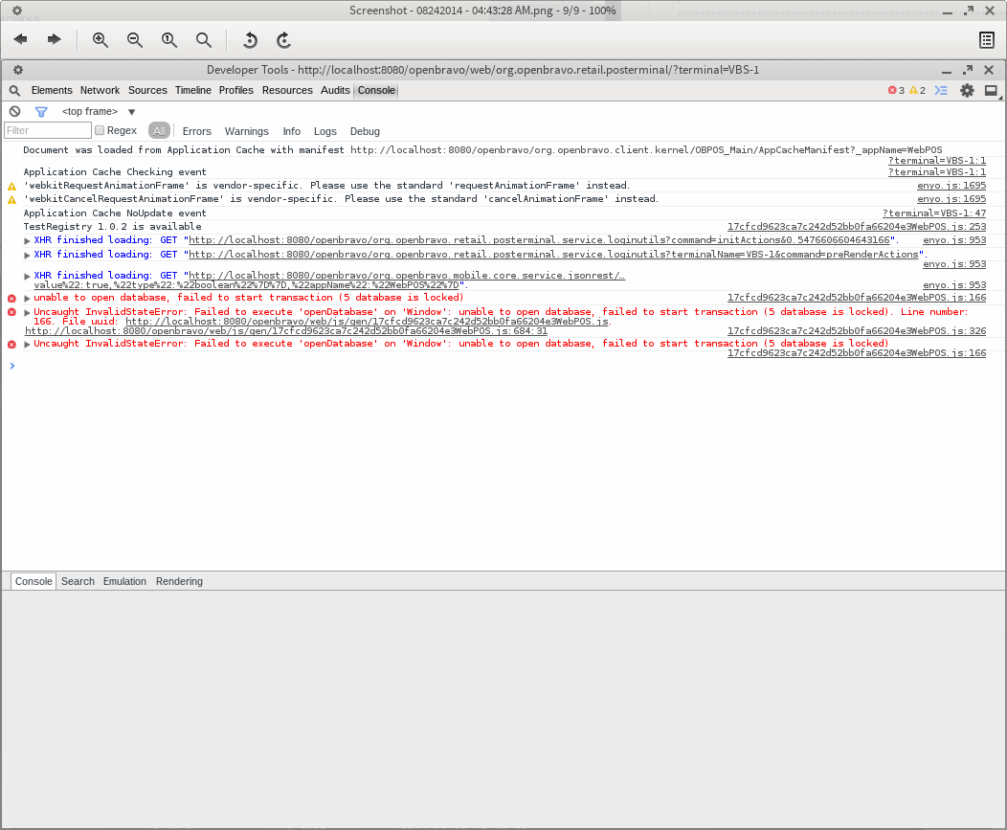Open the enyo.js:1695 source link
This screenshot has width=1007, height=830.
[951, 185]
